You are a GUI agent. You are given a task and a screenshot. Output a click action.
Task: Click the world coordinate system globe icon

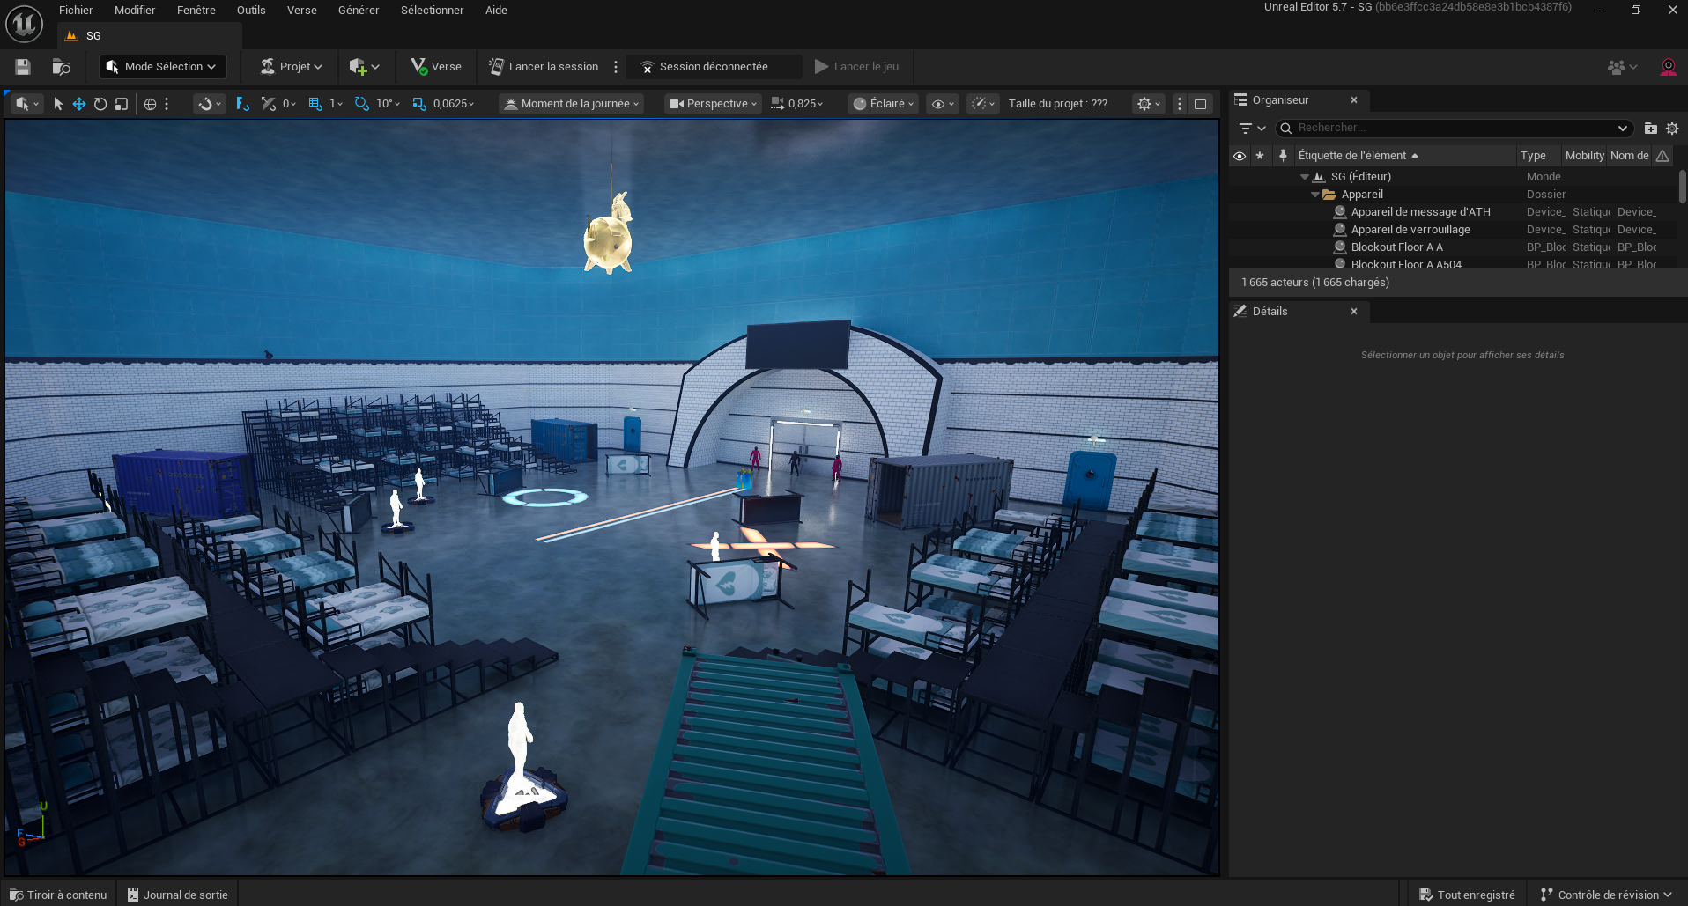pos(150,104)
